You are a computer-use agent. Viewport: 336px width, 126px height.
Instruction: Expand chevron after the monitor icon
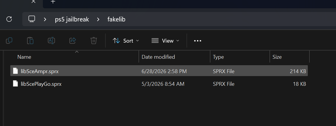tap(45, 19)
